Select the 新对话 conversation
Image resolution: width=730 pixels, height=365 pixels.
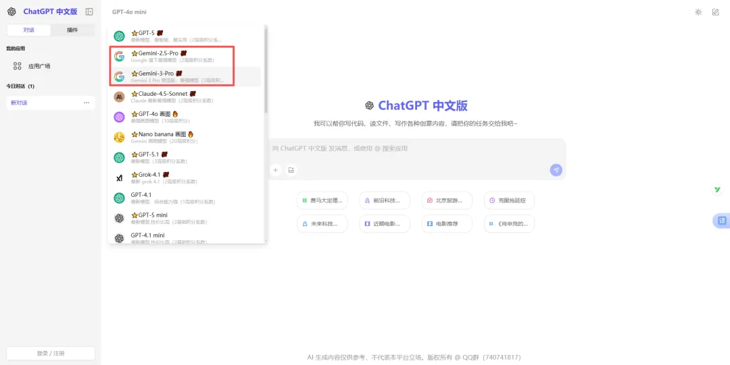coord(50,103)
